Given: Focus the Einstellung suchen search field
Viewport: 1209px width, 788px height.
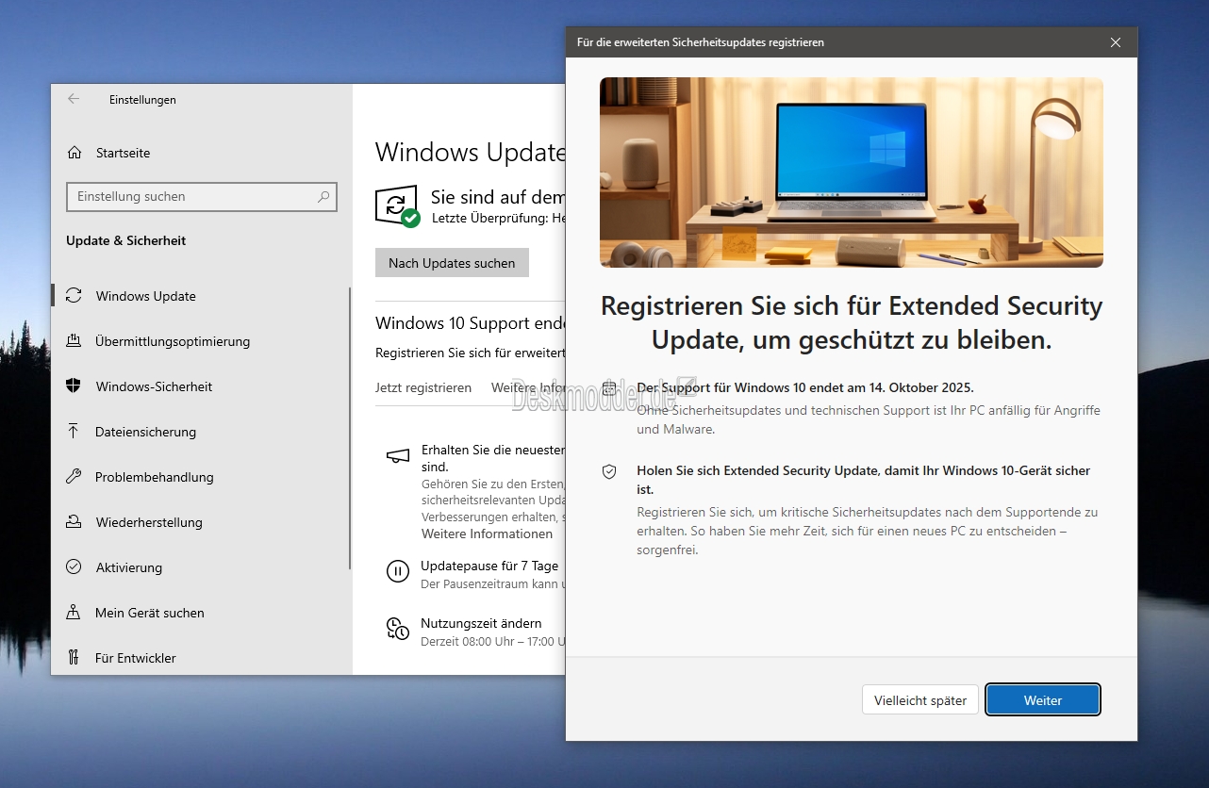Looking at the screenshot, I should [x=202, y=197].
